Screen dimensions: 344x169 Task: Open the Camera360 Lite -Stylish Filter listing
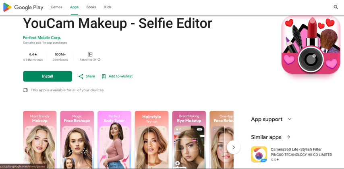pyautogui.click(x=296, y=149)
